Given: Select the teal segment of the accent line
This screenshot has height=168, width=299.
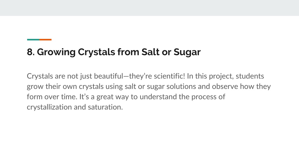Looking at the screenshot, I should tap(33, 40).
